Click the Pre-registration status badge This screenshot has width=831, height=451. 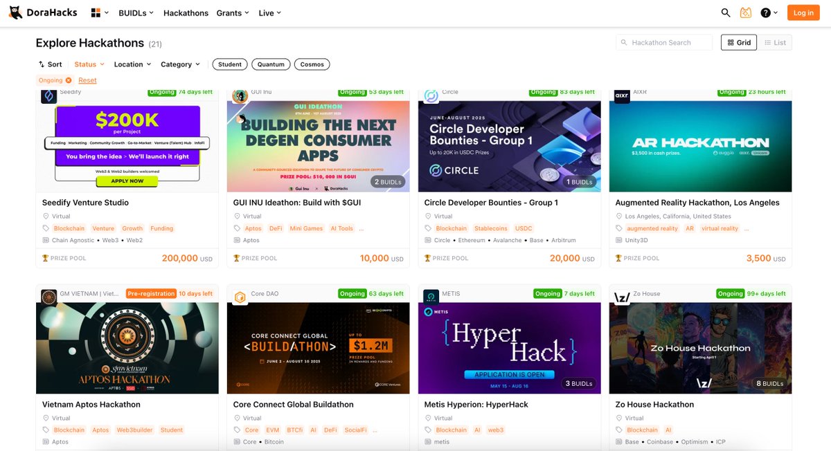[x=151, y=293]
